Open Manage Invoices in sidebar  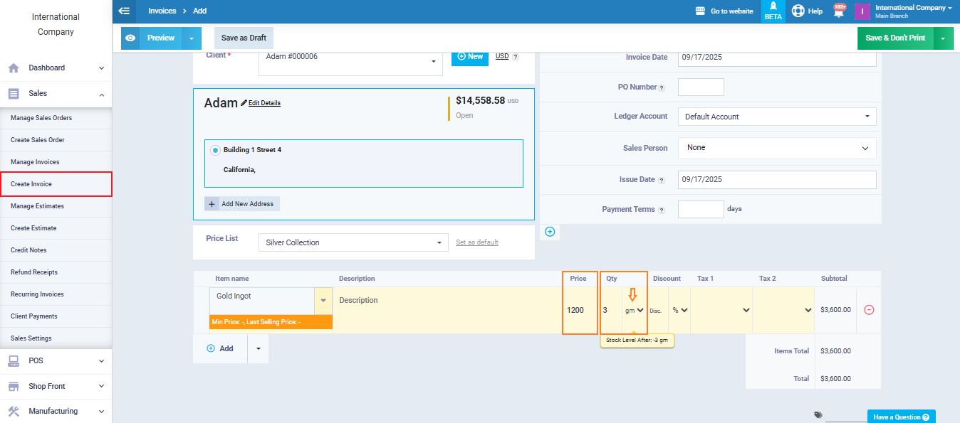(x=35, y=162)
